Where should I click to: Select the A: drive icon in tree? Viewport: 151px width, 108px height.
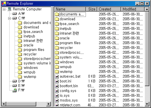(15, 14)
